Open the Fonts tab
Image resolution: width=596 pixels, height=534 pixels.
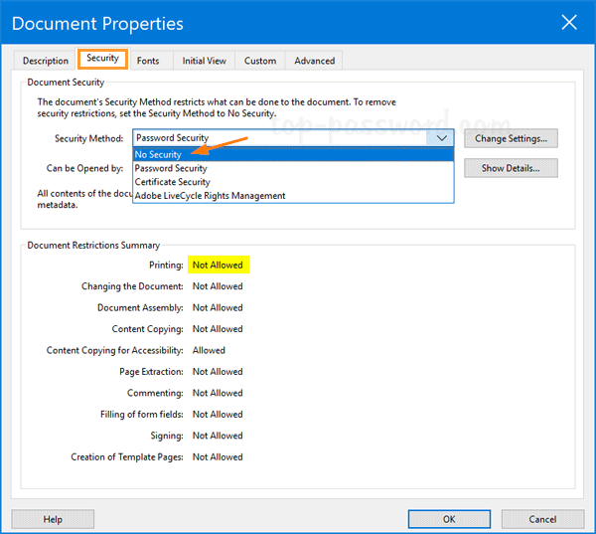click(x=148, y=61)
